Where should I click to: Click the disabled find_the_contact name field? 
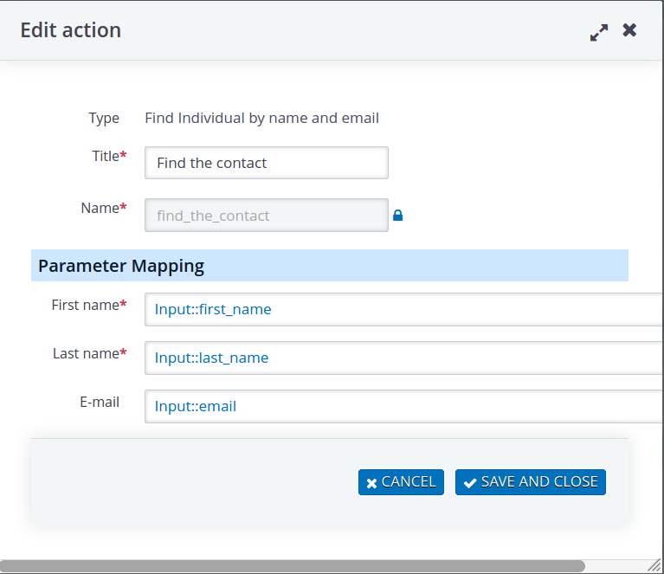point(267,216)
